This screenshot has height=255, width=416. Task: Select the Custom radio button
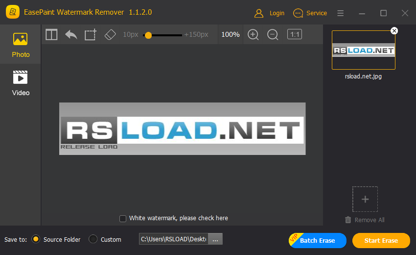[93, 239]
